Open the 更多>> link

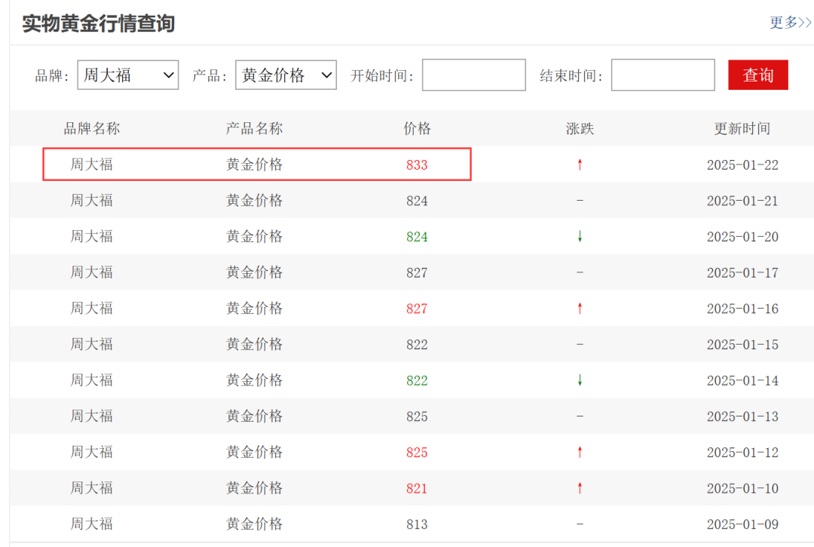[790, 23]
